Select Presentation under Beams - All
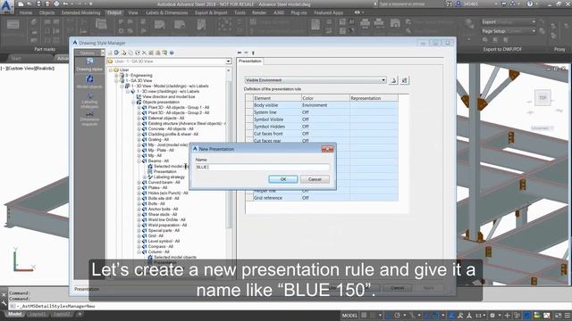This screenshot has height=321, width=572. coord(164,172)
